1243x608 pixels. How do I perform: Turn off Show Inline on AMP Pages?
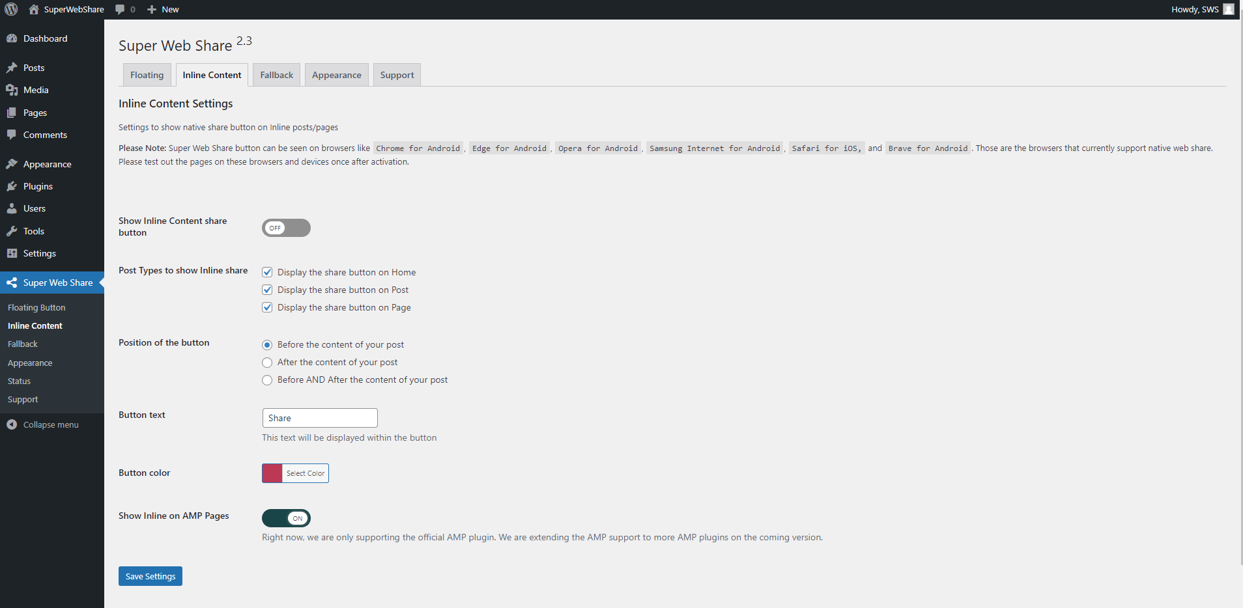point(286,518)
